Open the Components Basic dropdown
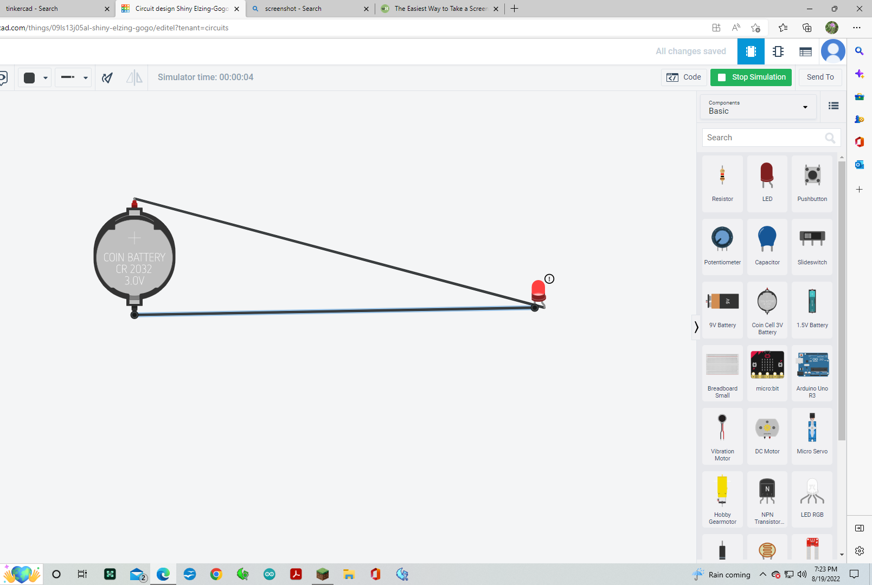The image size is (872, 585). 758,107
